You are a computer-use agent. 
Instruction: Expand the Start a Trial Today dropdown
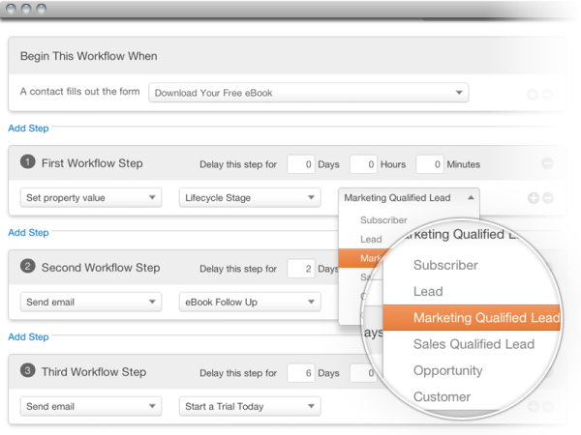tap(249, 406)
